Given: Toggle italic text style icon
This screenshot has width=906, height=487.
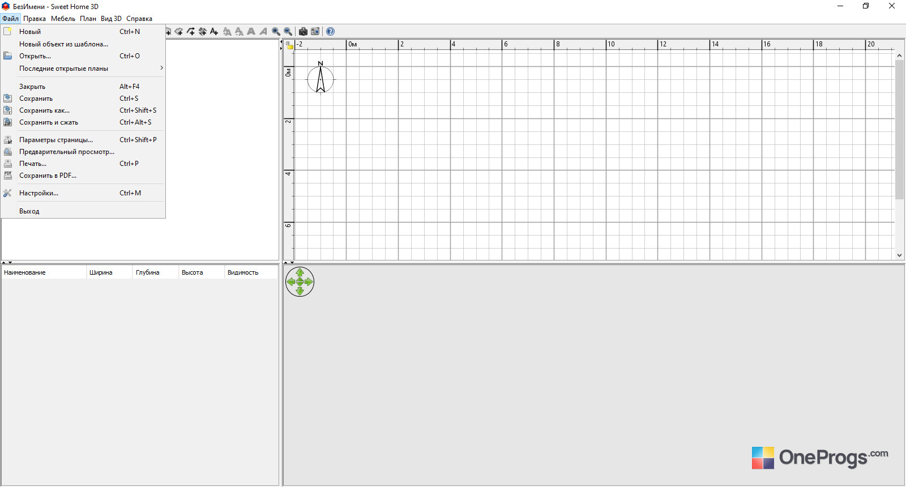Looking at the screenshot, I should pos(263,32).
